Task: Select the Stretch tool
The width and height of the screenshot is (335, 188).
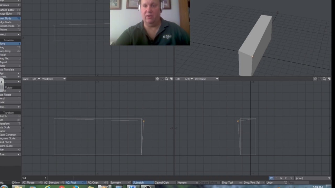Action: [x=10, y=116]
